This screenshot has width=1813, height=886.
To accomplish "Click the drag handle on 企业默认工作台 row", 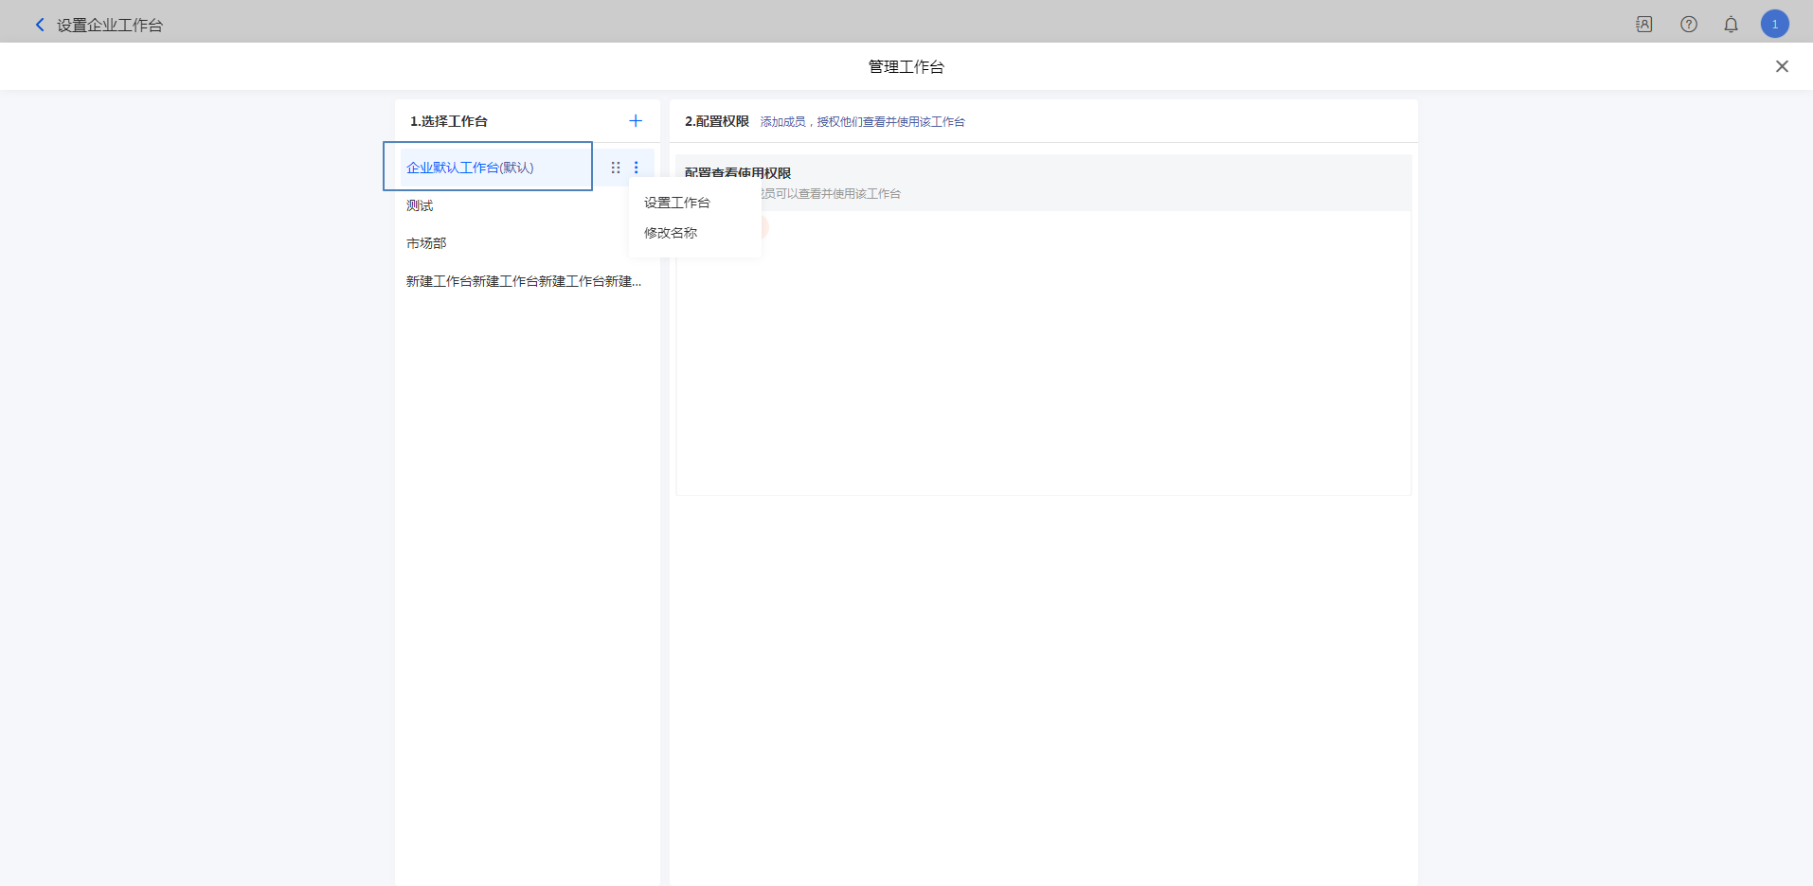I will [x=616, y=168].
